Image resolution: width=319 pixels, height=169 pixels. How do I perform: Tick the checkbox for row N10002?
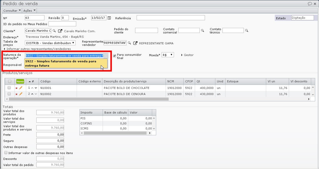coord(9,94)
